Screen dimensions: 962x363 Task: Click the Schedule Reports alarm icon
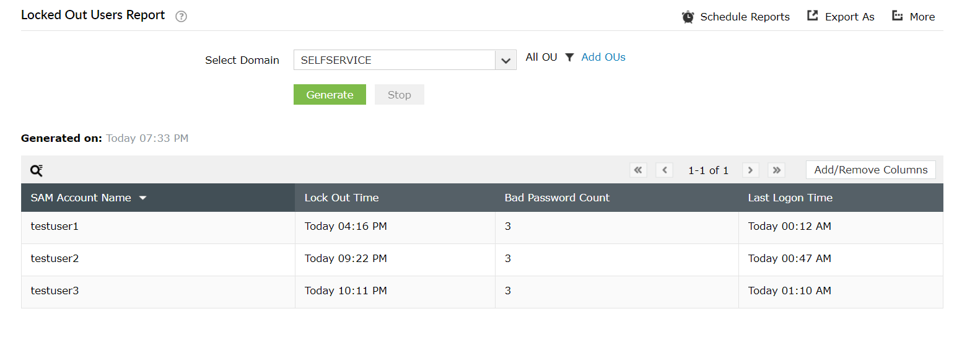pyautogui.click(x=688, y=17)
